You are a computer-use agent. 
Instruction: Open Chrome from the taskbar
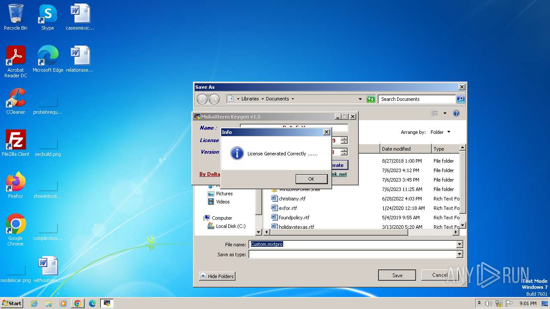pos(78,303)
